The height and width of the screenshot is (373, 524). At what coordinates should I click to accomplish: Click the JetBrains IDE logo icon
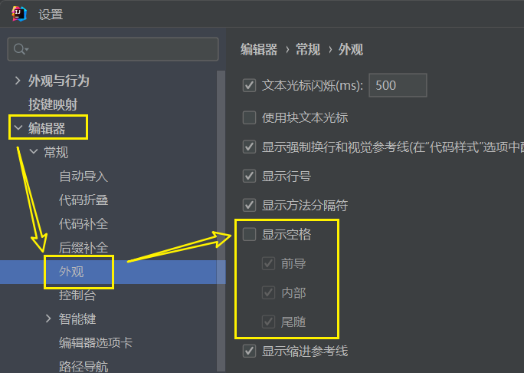pos(19,14)
